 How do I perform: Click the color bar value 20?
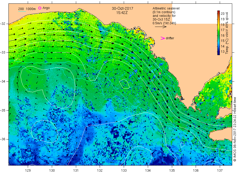click(222, 14)
